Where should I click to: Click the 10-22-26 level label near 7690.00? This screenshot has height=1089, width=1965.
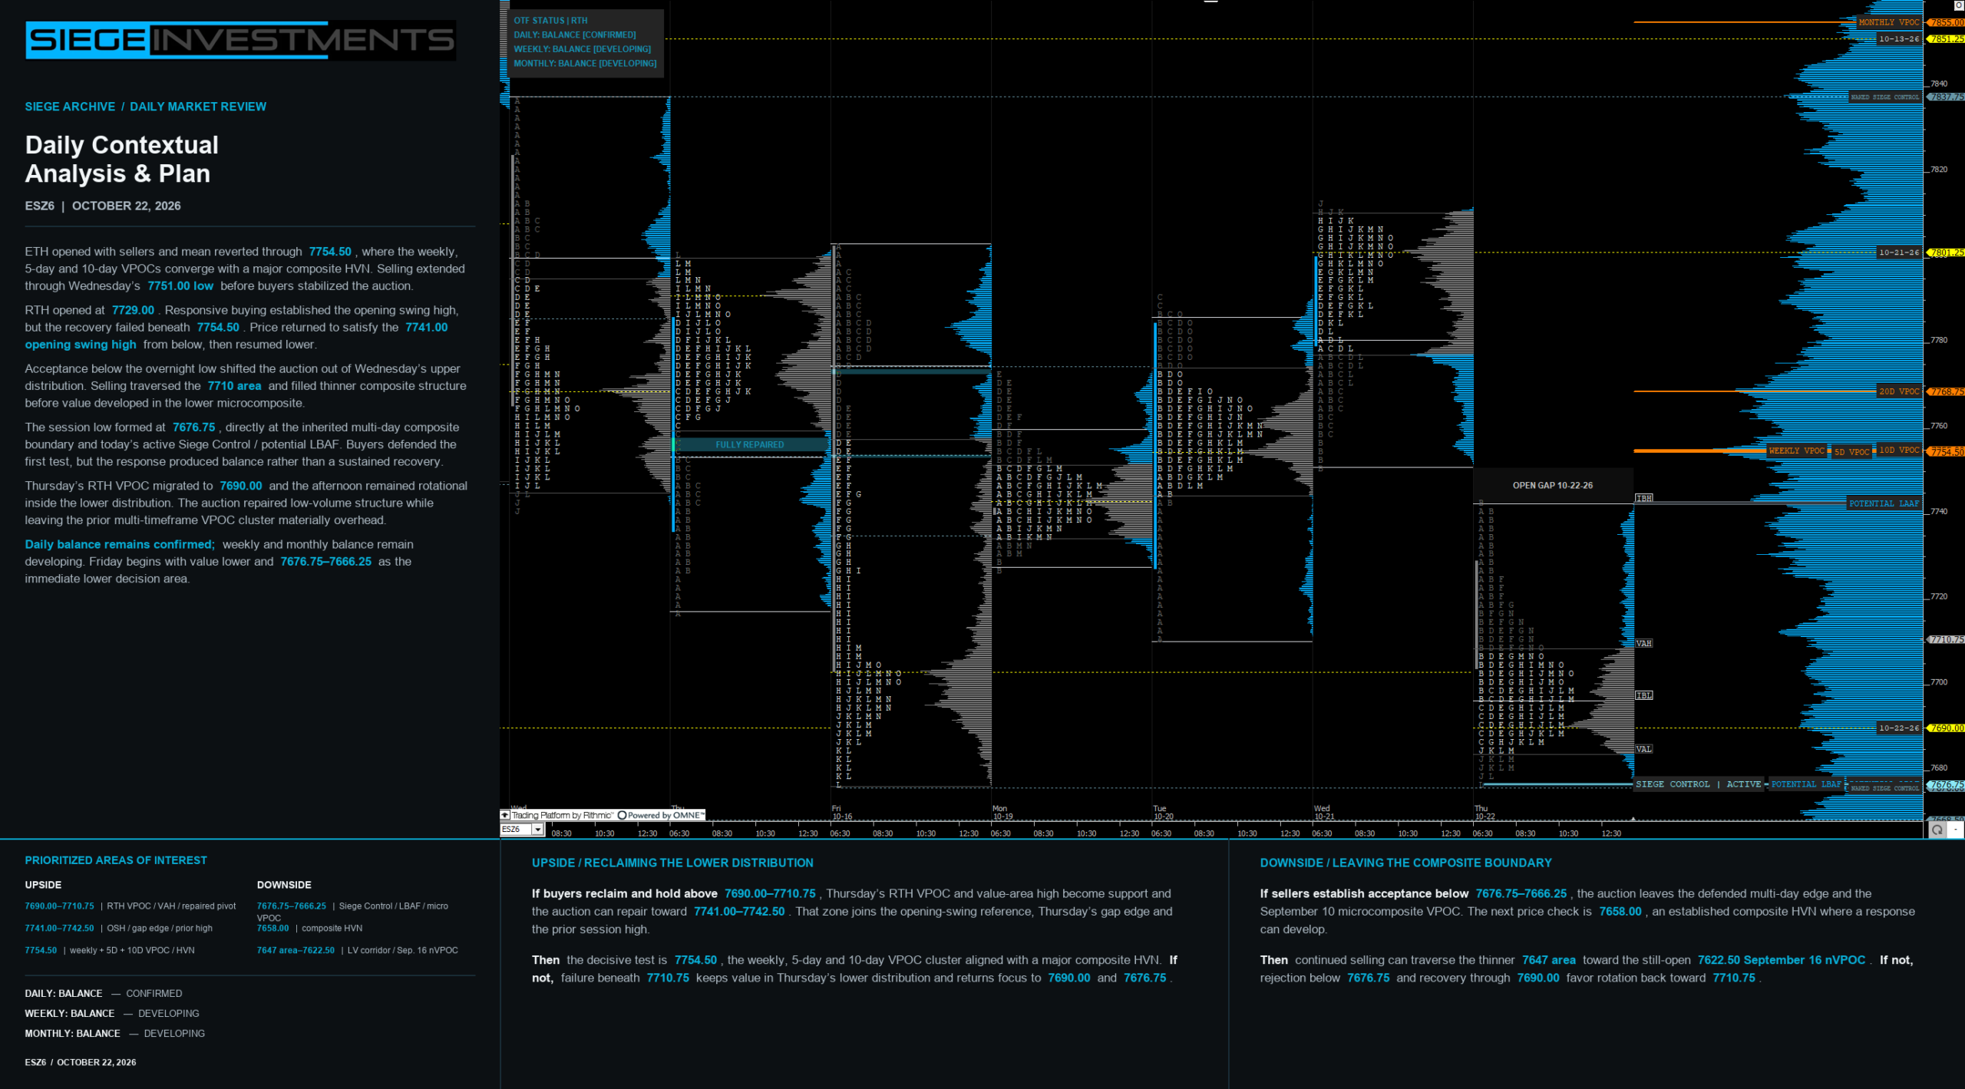point(1899,728)
